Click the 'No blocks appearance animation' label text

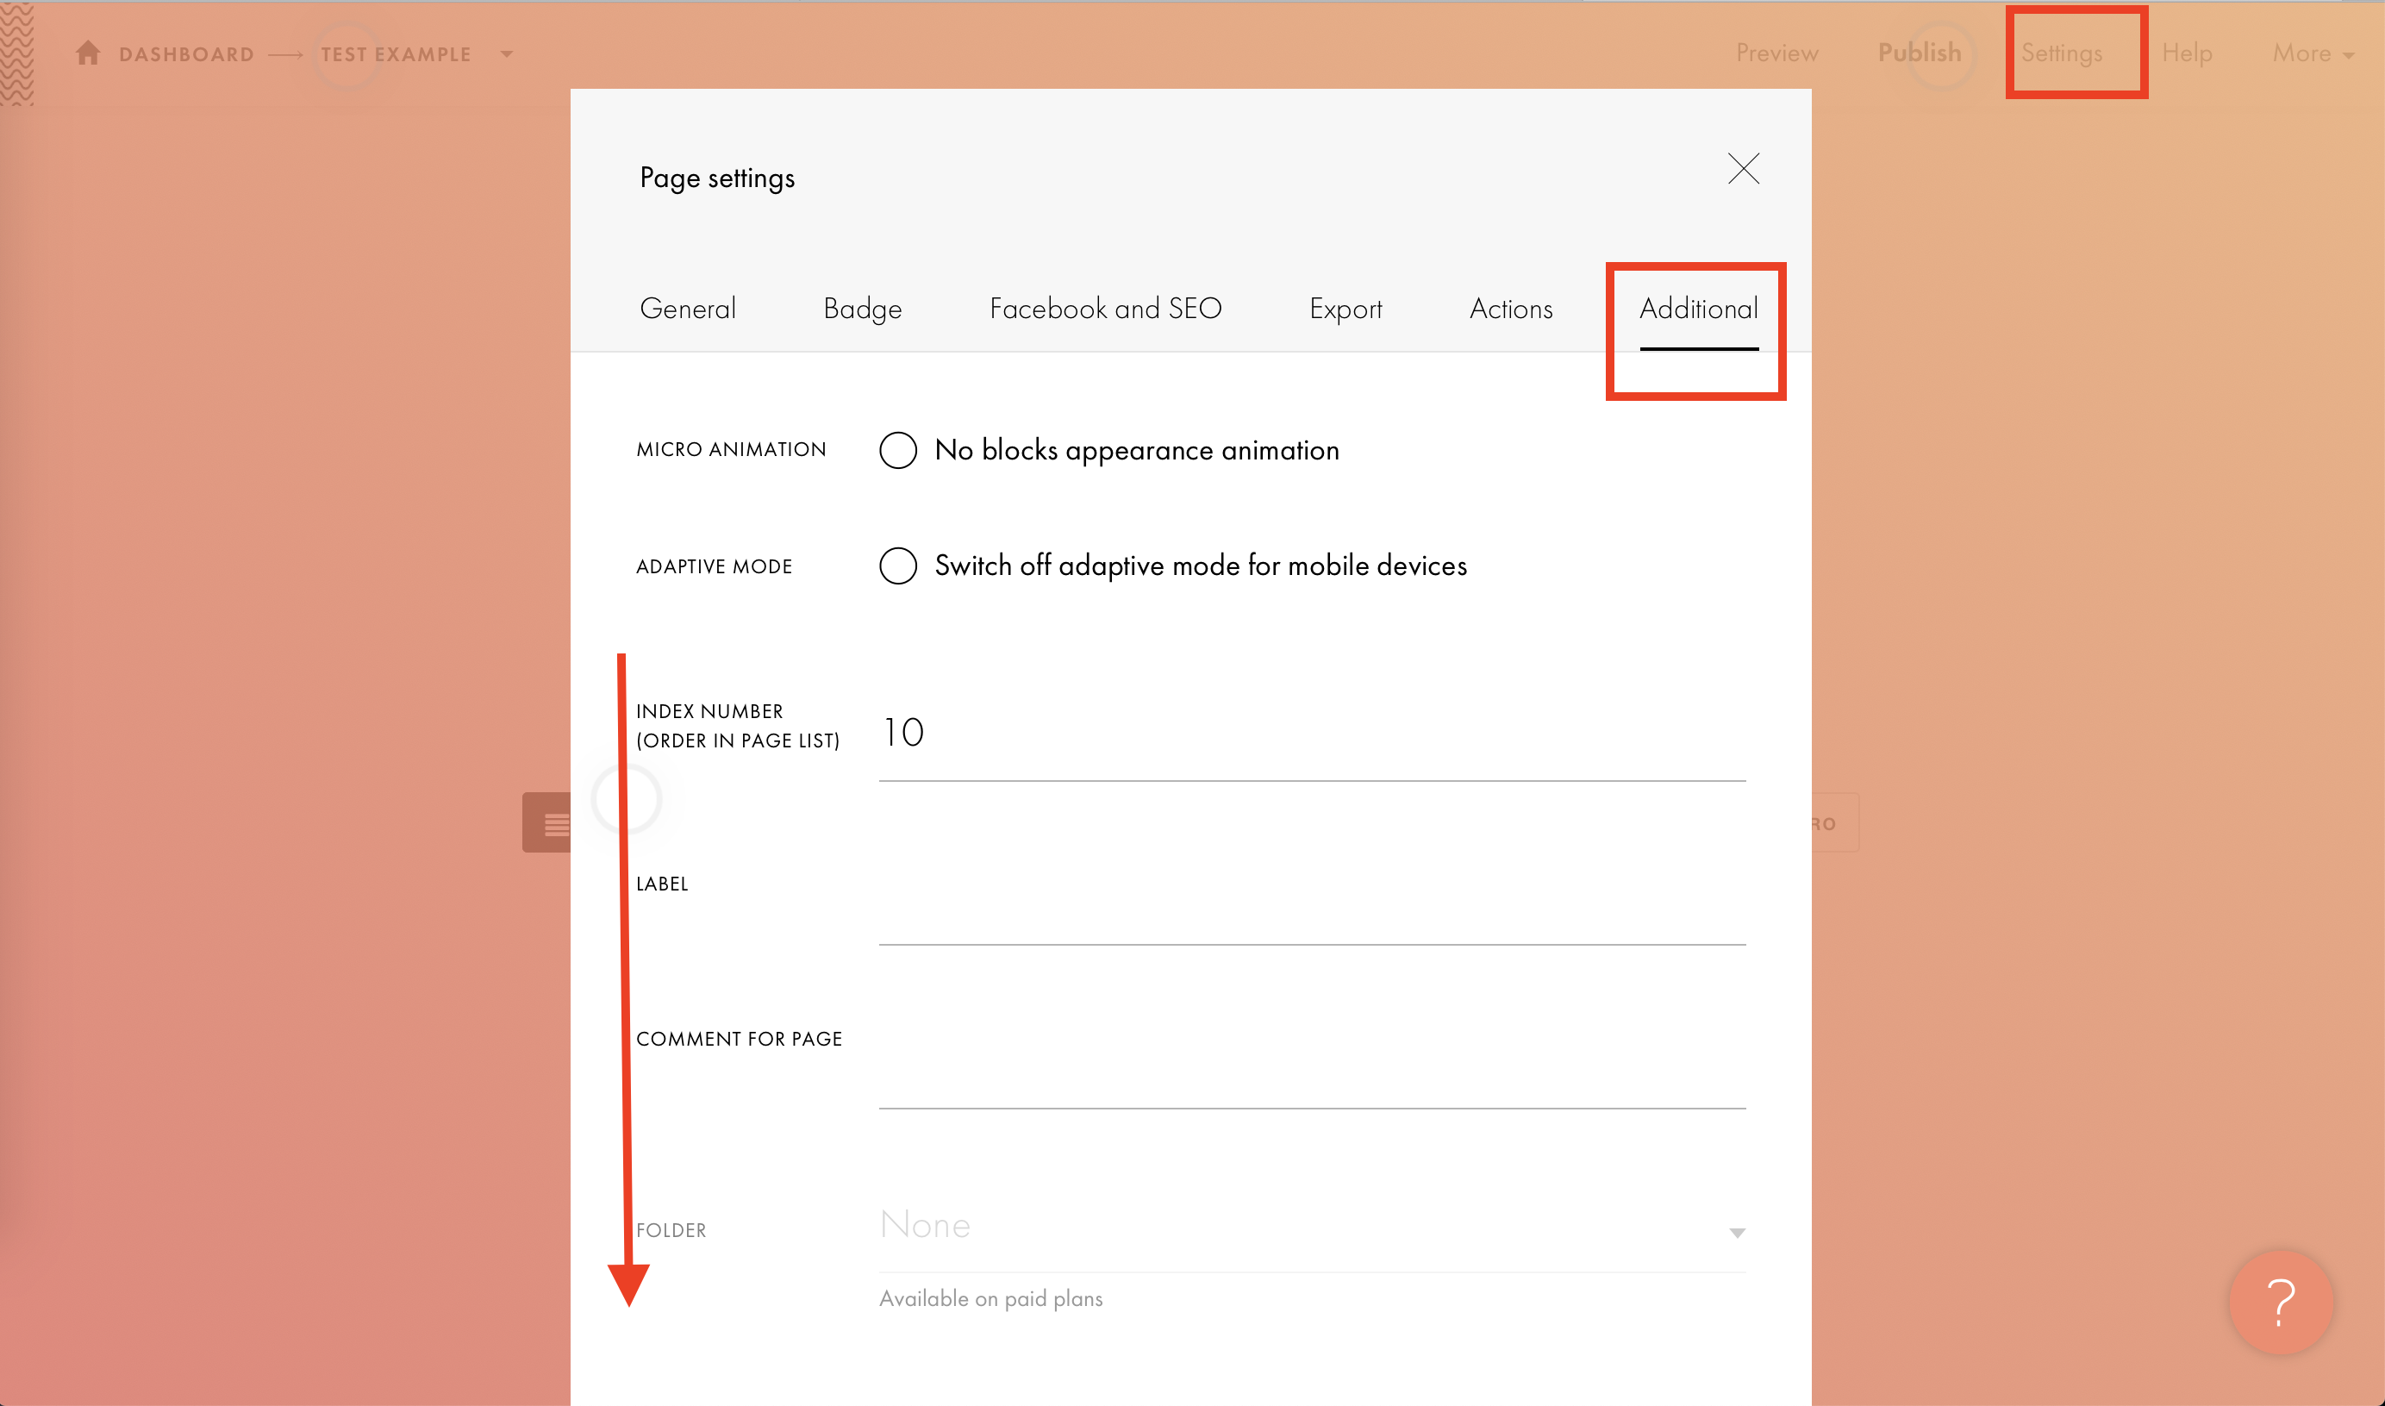click(1137, 450)
